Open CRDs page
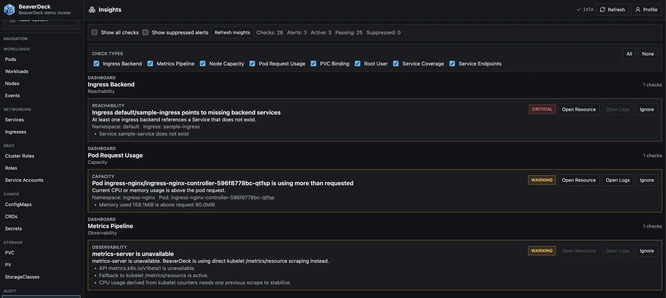 click(x=11, y=217)
